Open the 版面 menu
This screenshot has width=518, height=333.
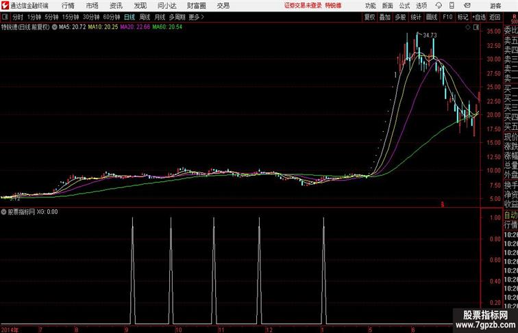387,5
